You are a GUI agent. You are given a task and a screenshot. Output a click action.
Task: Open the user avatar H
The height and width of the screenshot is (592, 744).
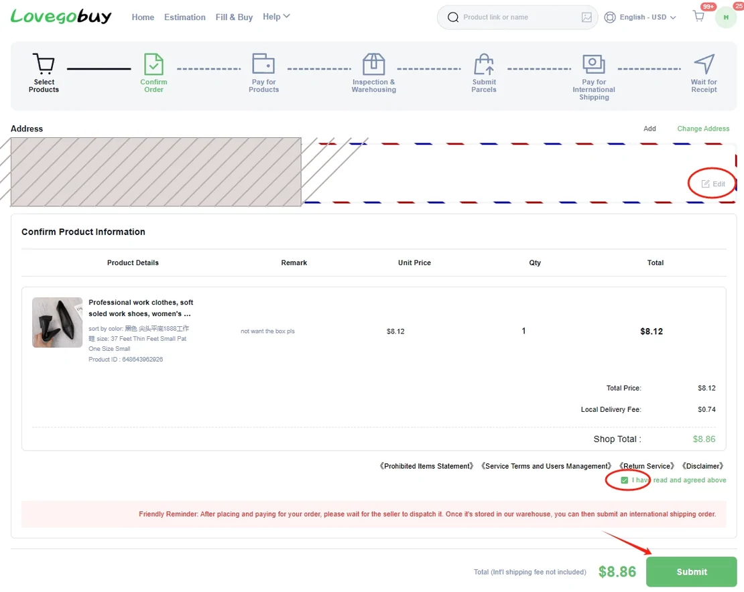tap(725, 17)
